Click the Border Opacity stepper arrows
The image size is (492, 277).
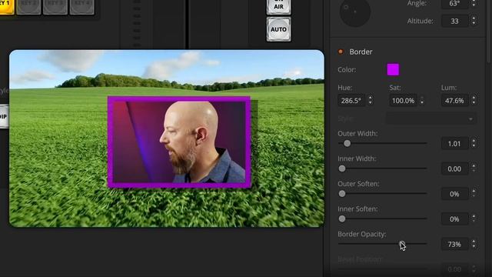tap(474, 244)
